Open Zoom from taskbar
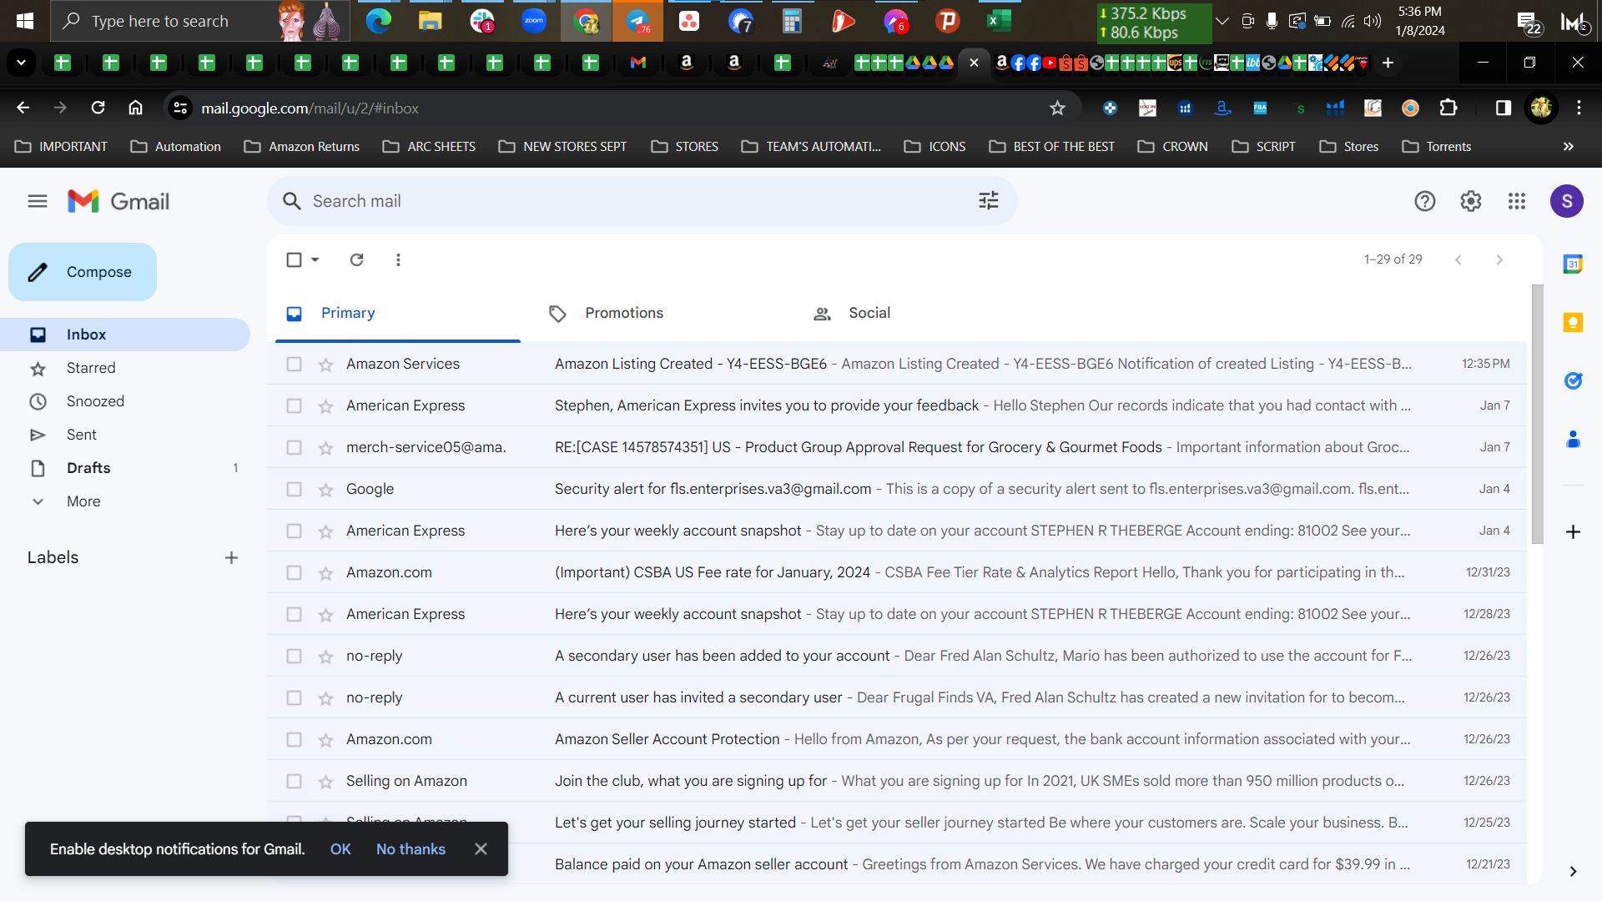Screen dimensions: 1602x901 click(x=533, y=21)
